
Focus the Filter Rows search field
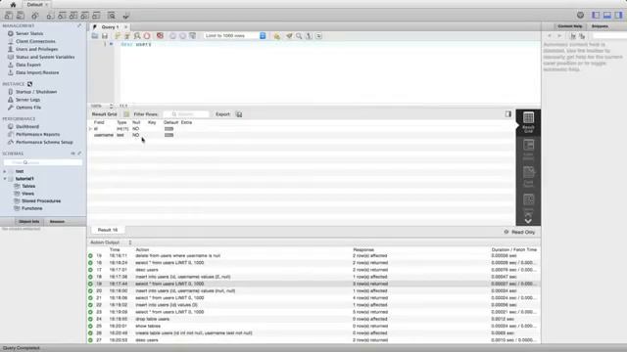click(x=186, y=114)
